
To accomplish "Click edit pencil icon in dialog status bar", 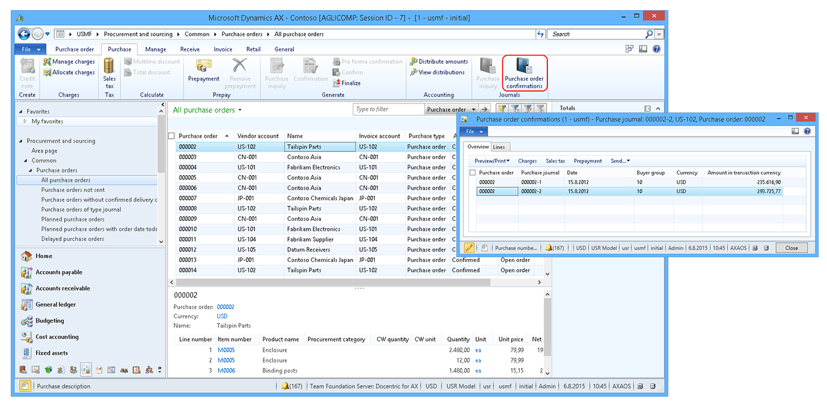I will (x=469, y=248).
